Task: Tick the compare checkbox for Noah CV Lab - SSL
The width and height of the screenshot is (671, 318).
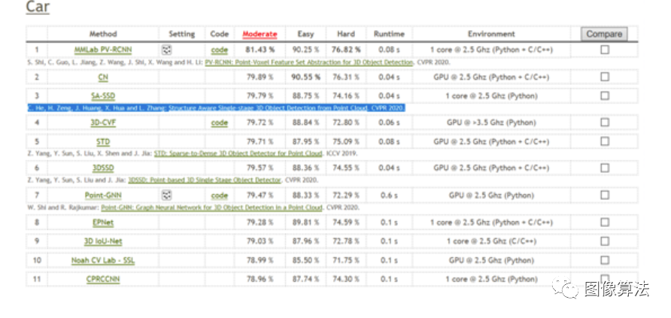Action: pos(604,260)
